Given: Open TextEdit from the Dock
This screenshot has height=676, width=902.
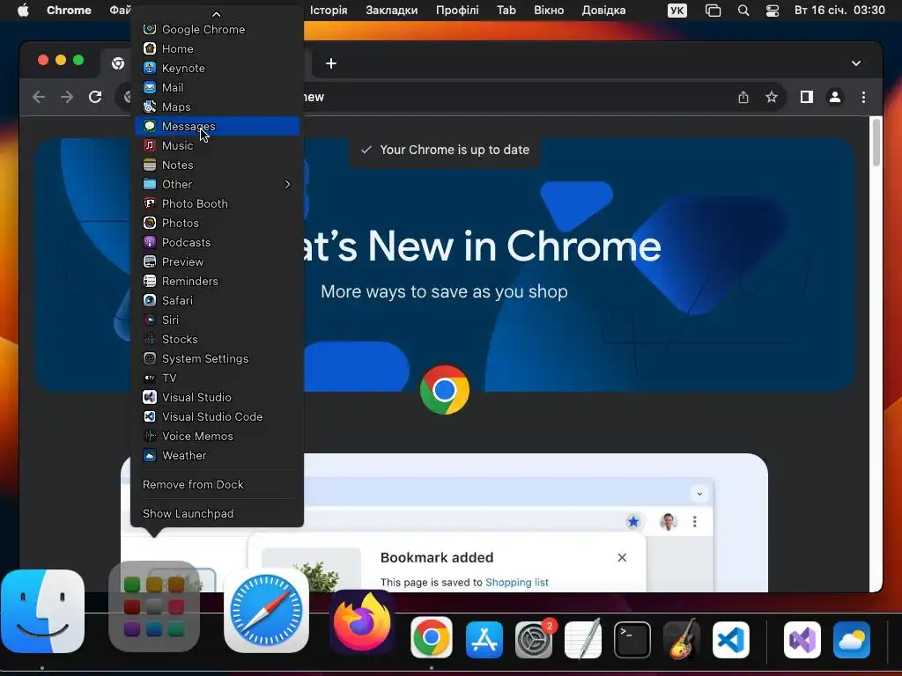Looking at the screenshot, I should [x=583, y=640].
